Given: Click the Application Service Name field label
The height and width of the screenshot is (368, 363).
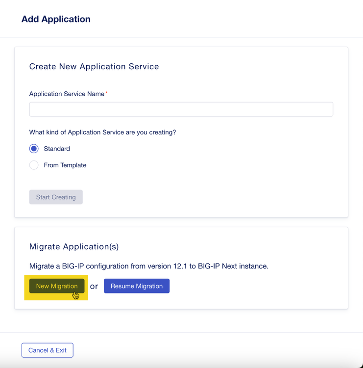Looking at the screenshot, I should pos(67,94).
